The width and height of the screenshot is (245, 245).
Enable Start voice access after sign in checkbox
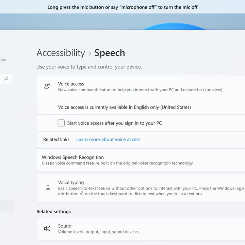coord(61,123)
